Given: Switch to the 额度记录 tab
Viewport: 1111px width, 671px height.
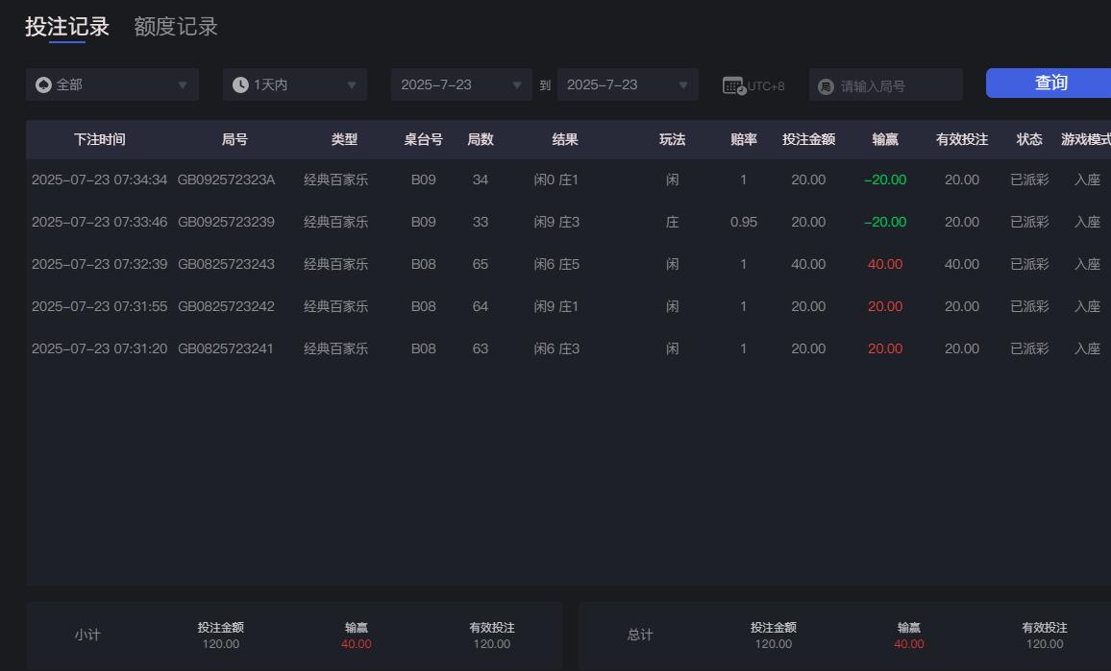Looking at the screenshot, I should (x=175, y=27).
